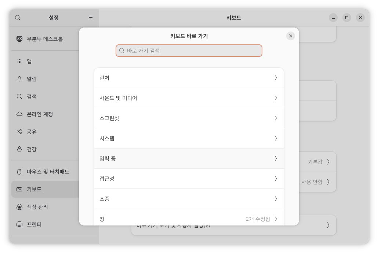Select the Sharing icon in sidebar
This screenshot has height=253, width=378.
(x=19, y=132)
